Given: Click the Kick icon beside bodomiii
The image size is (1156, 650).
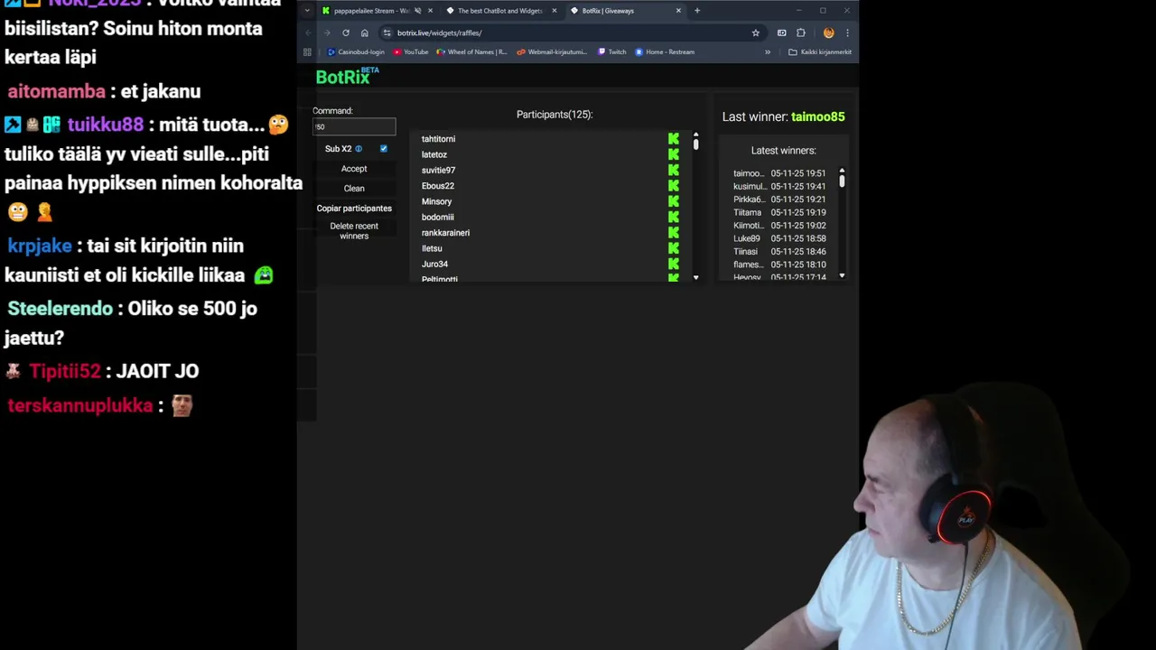Looking at the screenshot, I should coord(674,217).
